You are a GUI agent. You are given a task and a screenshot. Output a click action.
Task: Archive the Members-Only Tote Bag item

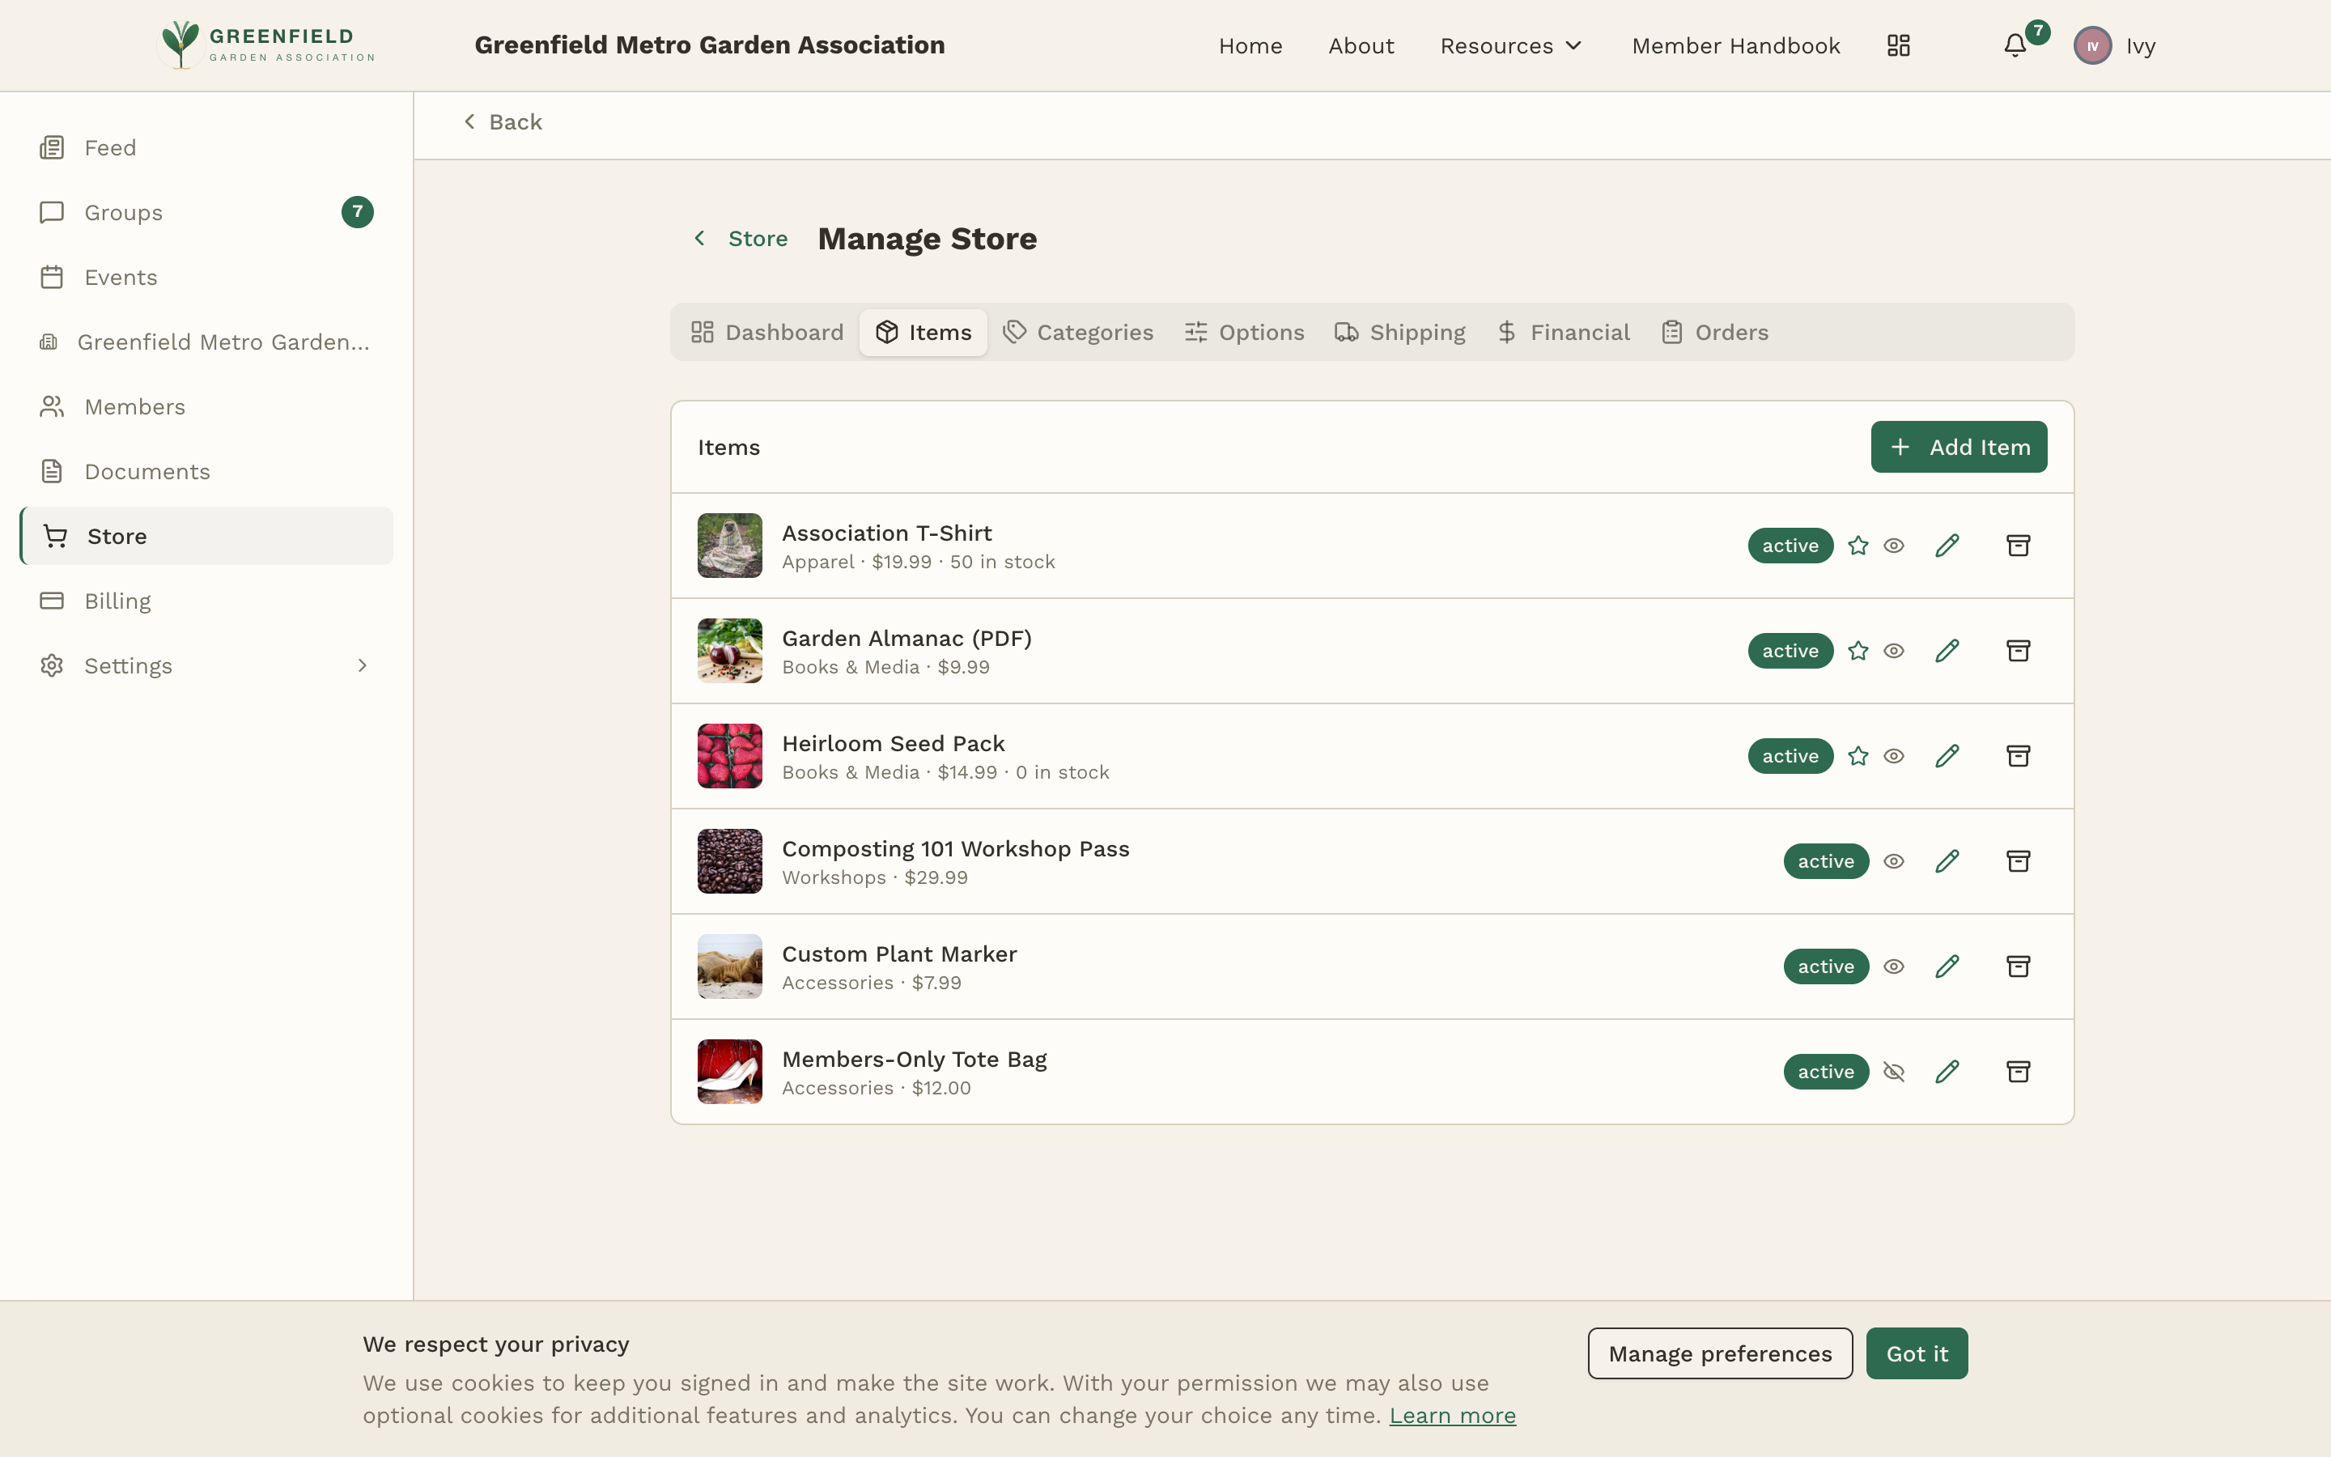coord(2018,1071)
